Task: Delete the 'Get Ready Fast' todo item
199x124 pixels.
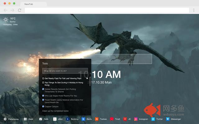Action: tap(87, 78)
